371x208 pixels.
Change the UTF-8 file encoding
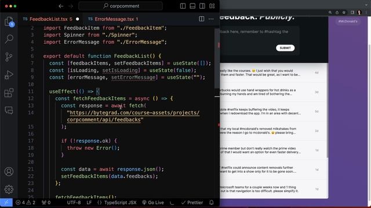[74, 202]
